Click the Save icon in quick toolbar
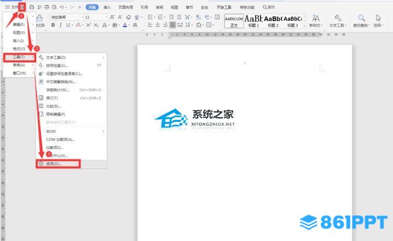This screenshot has height=241, width=393. click(32, 7)
